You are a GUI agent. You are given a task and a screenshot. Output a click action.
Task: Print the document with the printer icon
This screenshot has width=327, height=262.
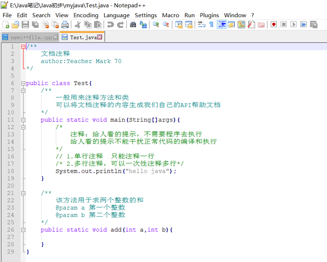65,25
